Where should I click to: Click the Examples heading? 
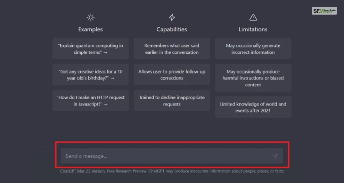(x=90, y=29)
